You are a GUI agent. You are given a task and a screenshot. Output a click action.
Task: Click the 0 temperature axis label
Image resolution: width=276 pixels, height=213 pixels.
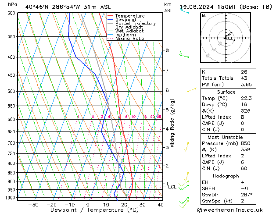[88, 205]
